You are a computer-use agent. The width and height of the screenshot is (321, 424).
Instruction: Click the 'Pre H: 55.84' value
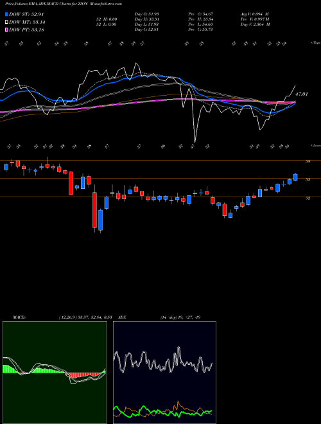(200, 19)
